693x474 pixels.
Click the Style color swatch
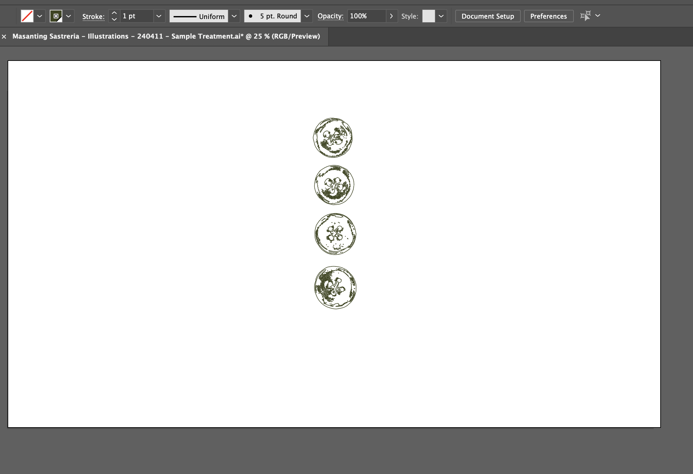428,16
